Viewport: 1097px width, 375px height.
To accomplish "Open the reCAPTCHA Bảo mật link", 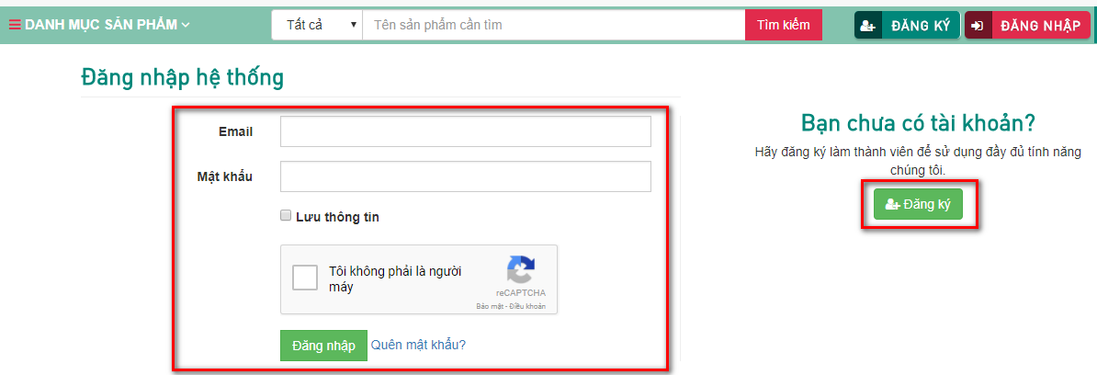I will pyautogui.click(x=489, y=307).
